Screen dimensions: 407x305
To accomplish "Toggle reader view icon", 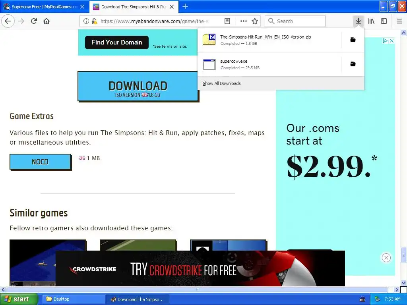I will coord(227,21).
